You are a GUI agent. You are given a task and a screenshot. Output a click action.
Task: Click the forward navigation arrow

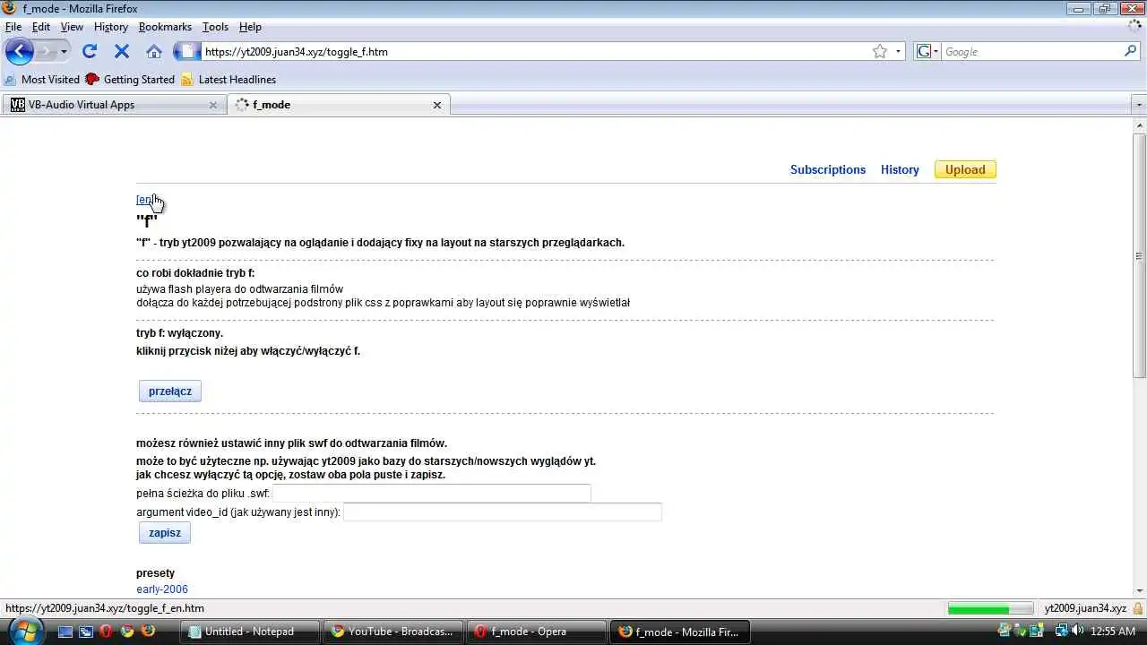47,51
